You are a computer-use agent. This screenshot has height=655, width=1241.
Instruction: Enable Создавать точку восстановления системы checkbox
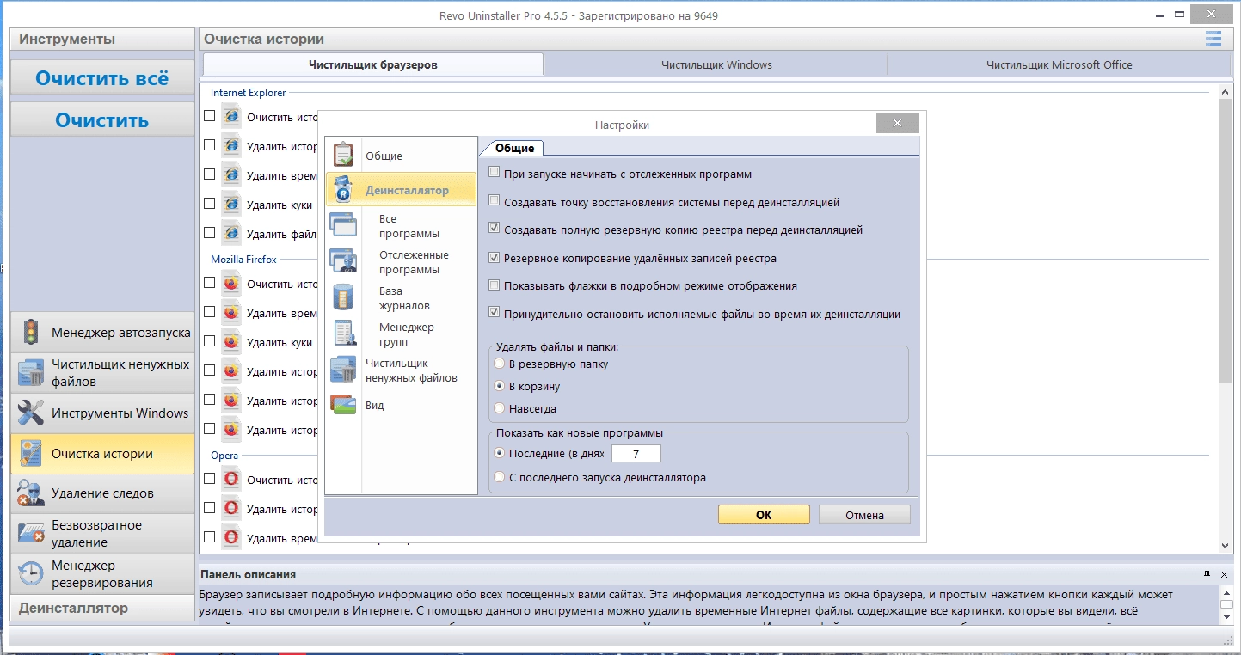(x=494, y=201)
